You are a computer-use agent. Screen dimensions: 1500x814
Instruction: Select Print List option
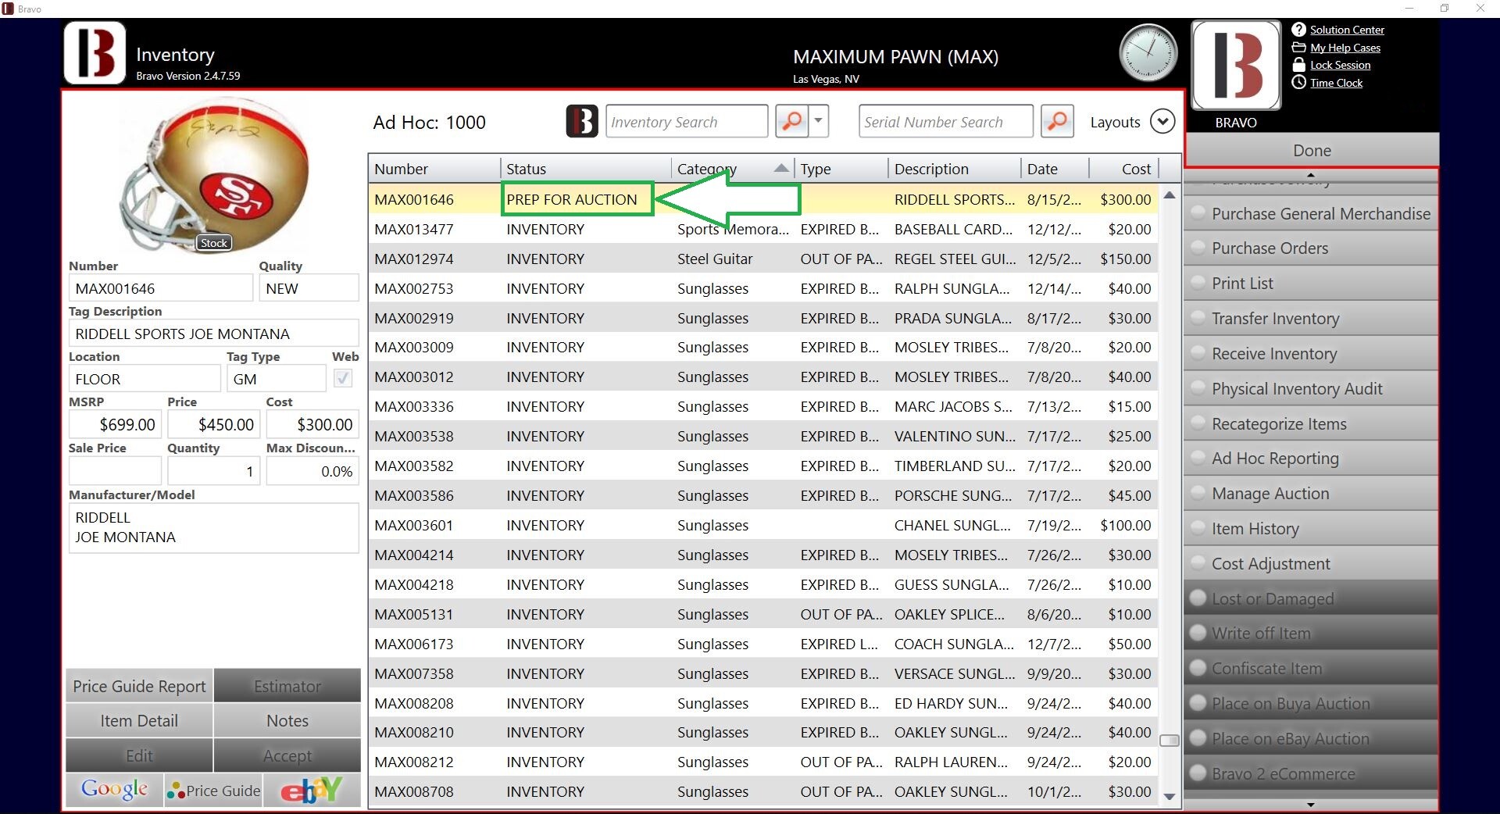(1311, 284)
